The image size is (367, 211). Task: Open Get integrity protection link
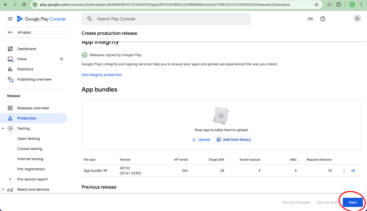tap(102, 75)
